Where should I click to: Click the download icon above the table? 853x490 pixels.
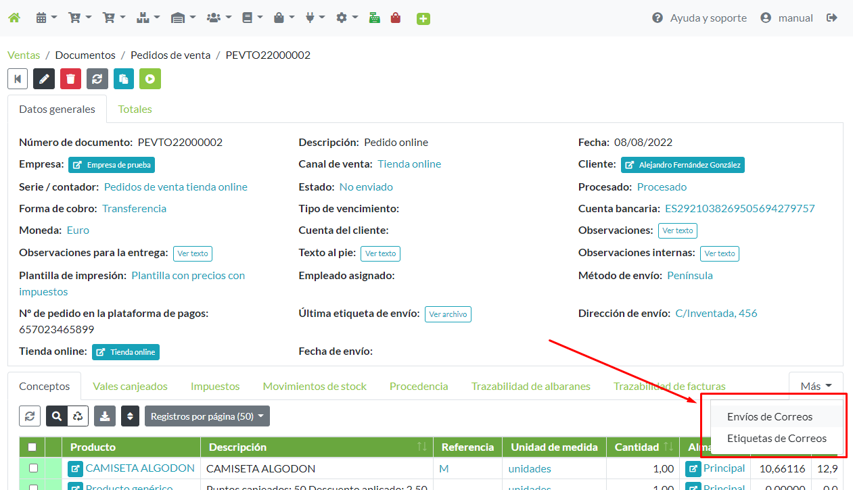[105, 416]
